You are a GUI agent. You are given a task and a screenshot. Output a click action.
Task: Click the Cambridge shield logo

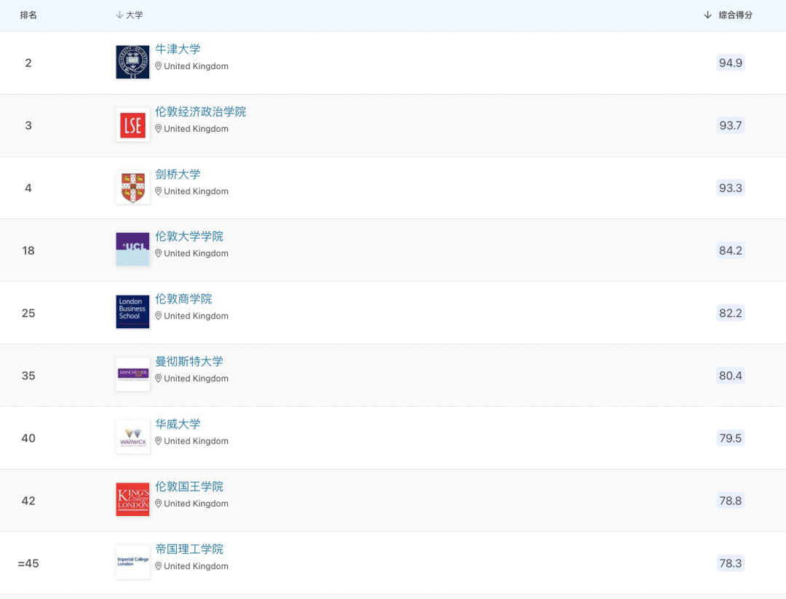[133, 188]
